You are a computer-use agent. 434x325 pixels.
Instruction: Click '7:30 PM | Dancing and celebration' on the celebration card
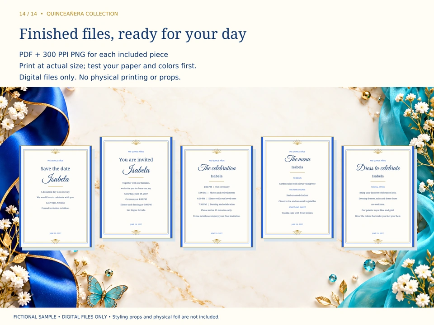point(217,204)
